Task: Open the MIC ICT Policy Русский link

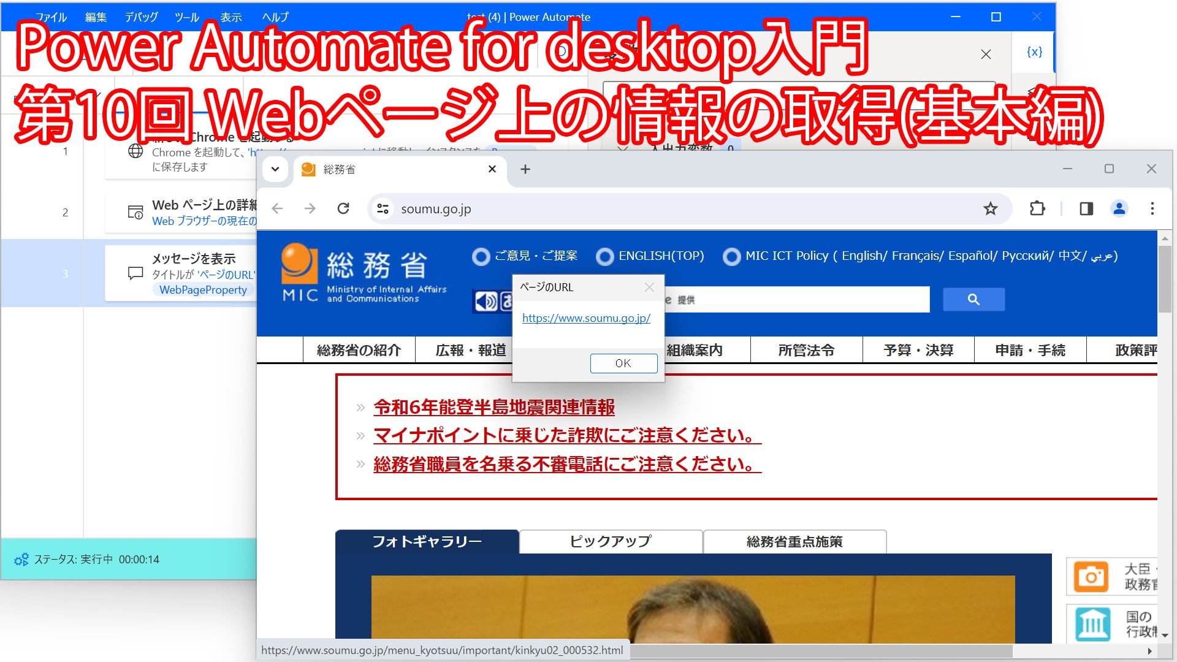Action: click(1027, 256)
